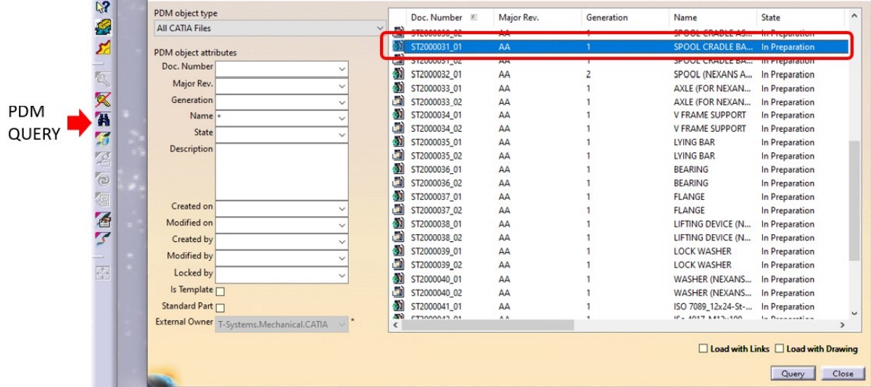Image resolution: width=871 pixels, height=387 pixels.
Task: Sort list by Doc. Number column header
Action: (437, 17)
